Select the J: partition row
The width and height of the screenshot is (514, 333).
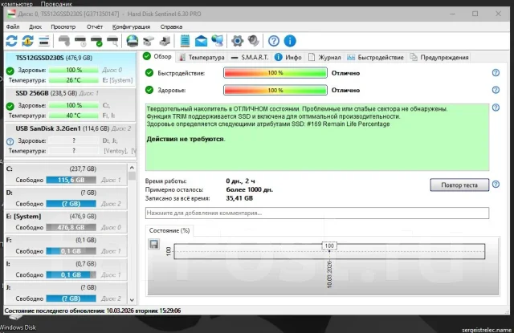point(66,293)
